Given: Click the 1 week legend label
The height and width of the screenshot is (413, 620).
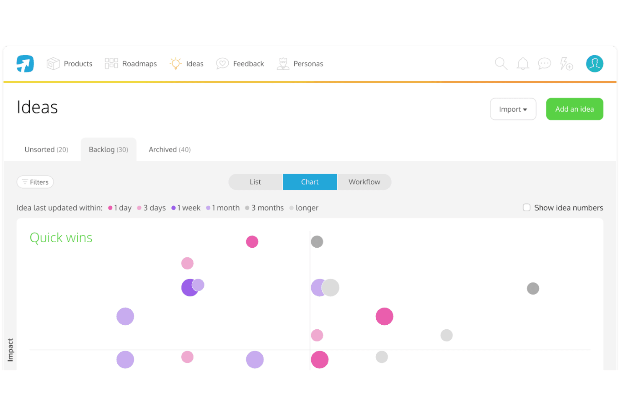Looking at the screenshot, I should pyautogui.click(x=189, y=208).
